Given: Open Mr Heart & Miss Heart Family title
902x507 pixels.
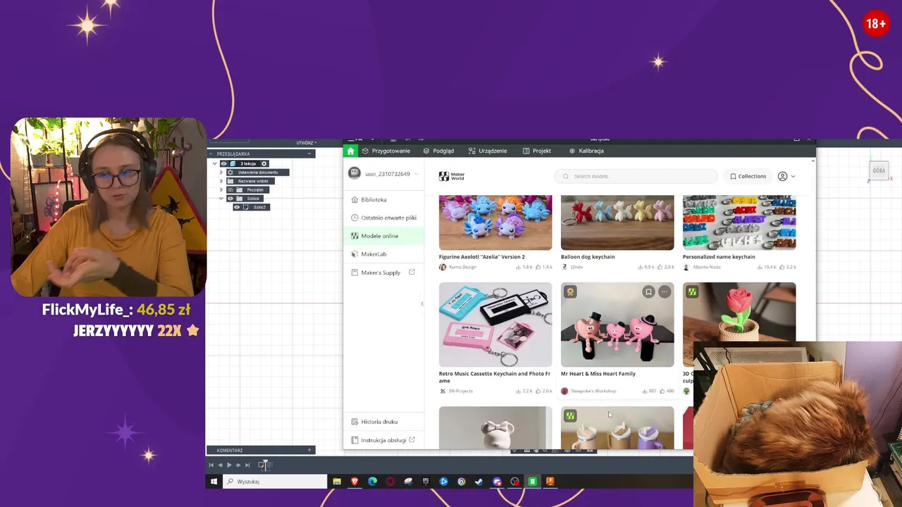Looking at the screenshot, I should [x=598, y=374].
